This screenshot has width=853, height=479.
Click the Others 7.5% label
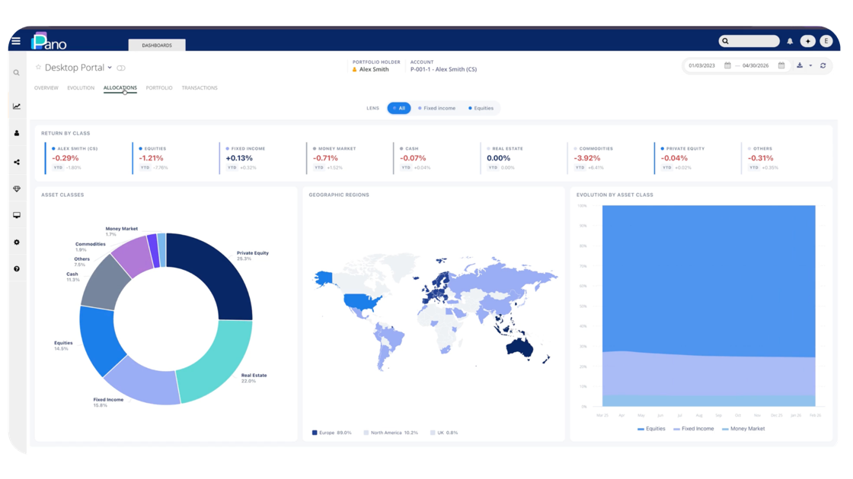[81, 262]
